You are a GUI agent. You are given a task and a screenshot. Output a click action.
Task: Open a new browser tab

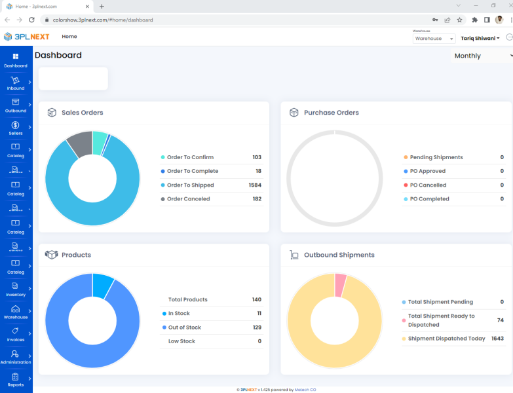point(102,7)
